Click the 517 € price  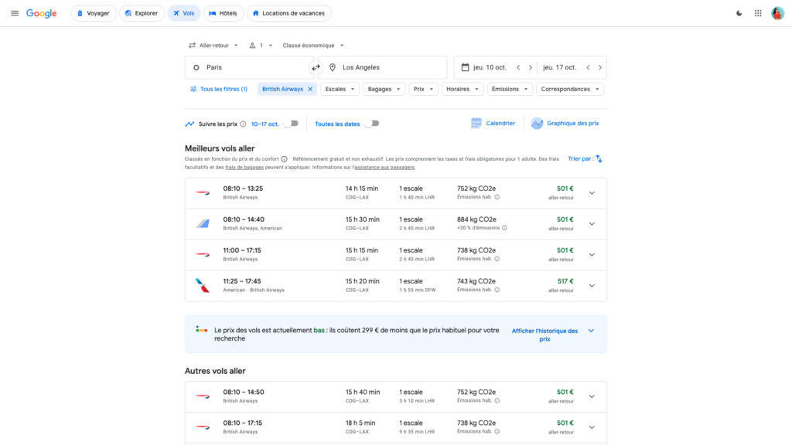tap(565, 281)
